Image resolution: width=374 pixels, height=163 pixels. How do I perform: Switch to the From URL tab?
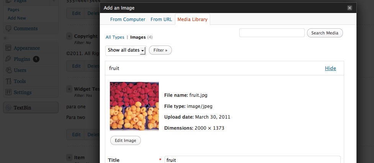[161, 20]
